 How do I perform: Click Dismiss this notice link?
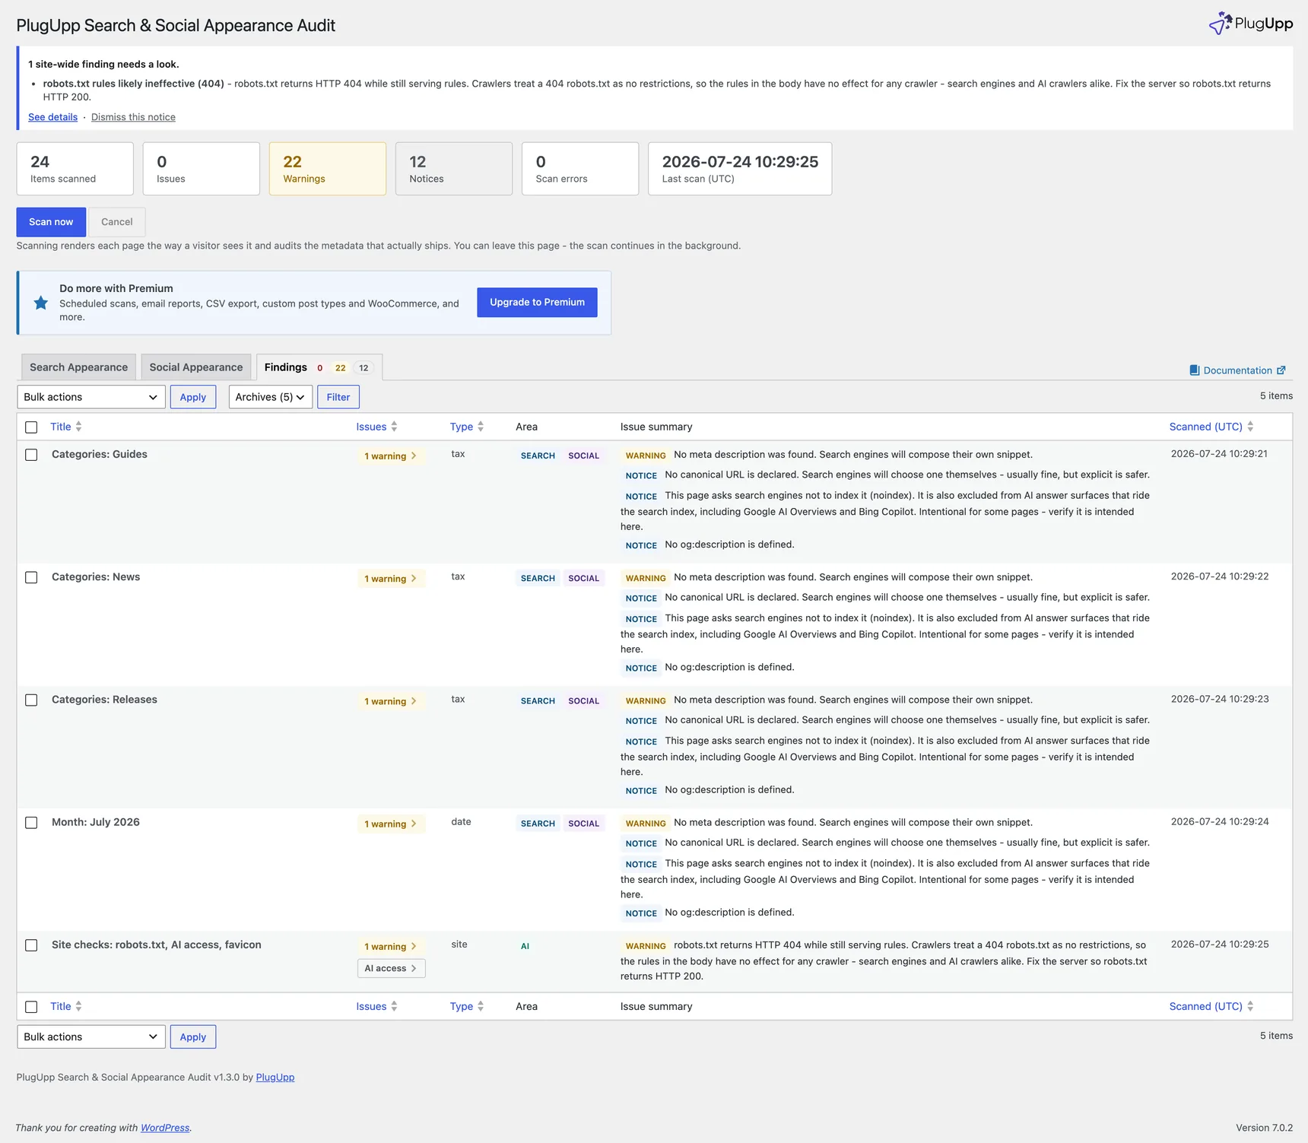click(x=133, y=117)
